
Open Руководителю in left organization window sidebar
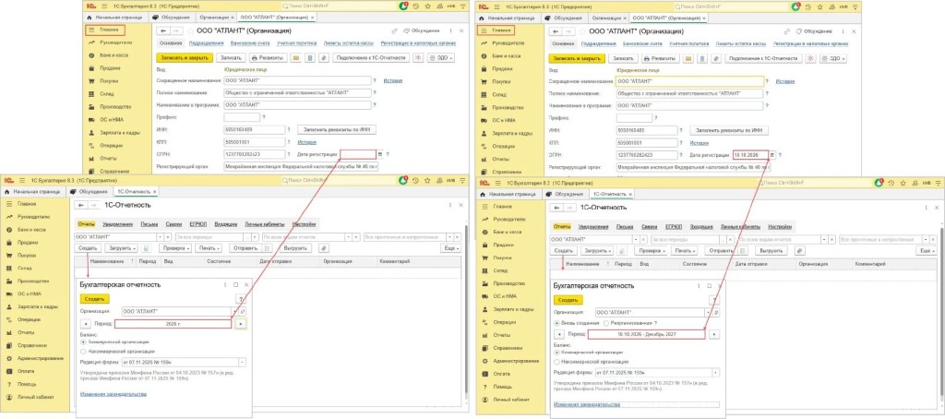[x=115, y=42]
